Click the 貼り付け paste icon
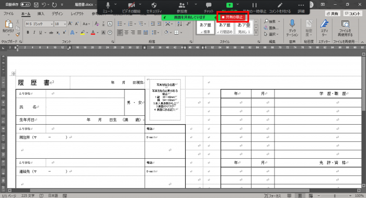The image size is (366, 198). (8, 24)
